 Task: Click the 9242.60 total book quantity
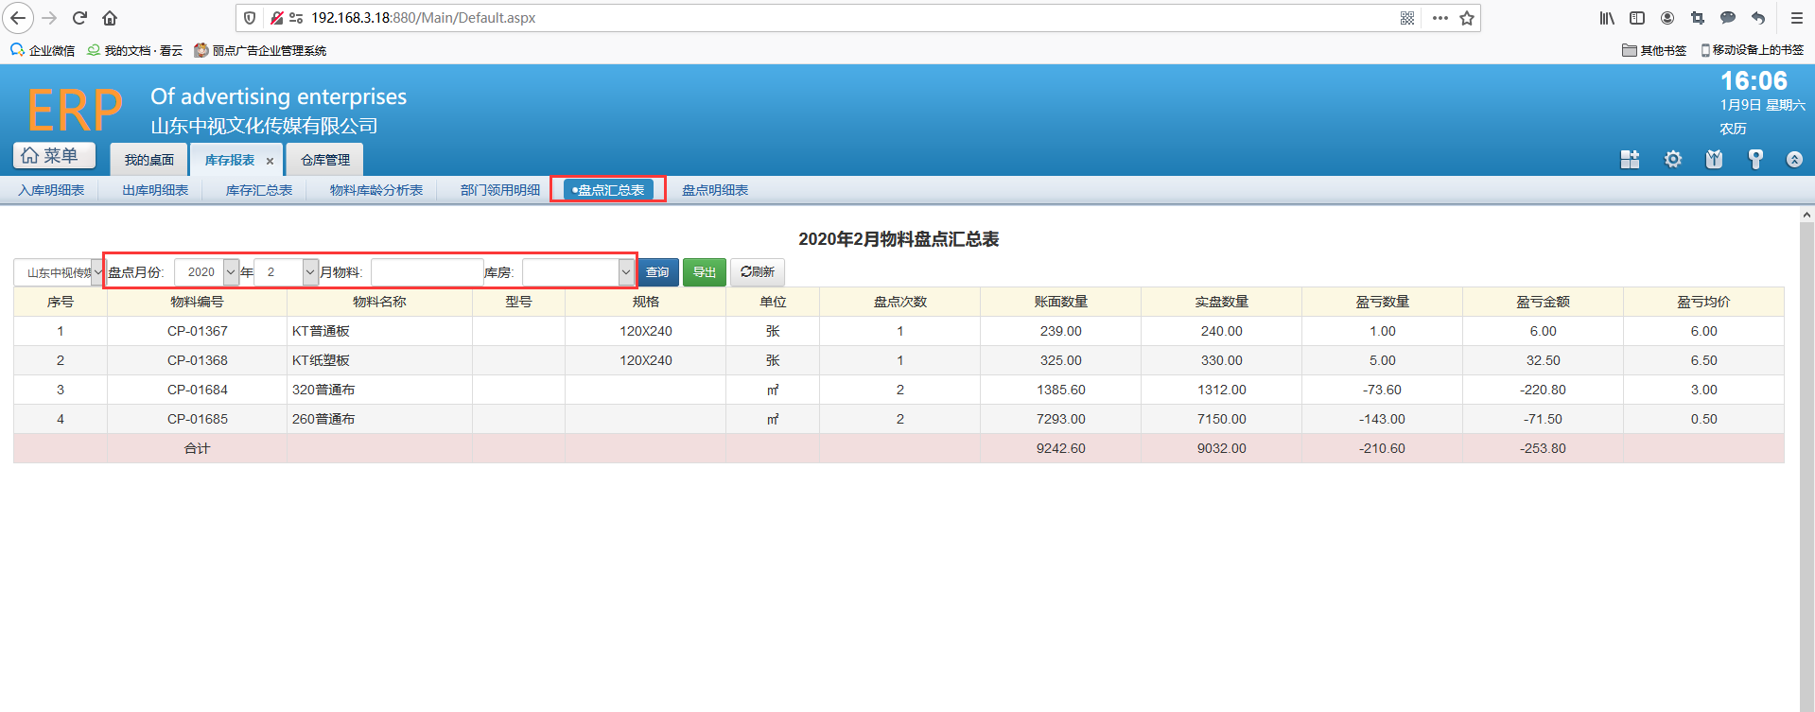pyautogui.click(x=1060, y=448)
